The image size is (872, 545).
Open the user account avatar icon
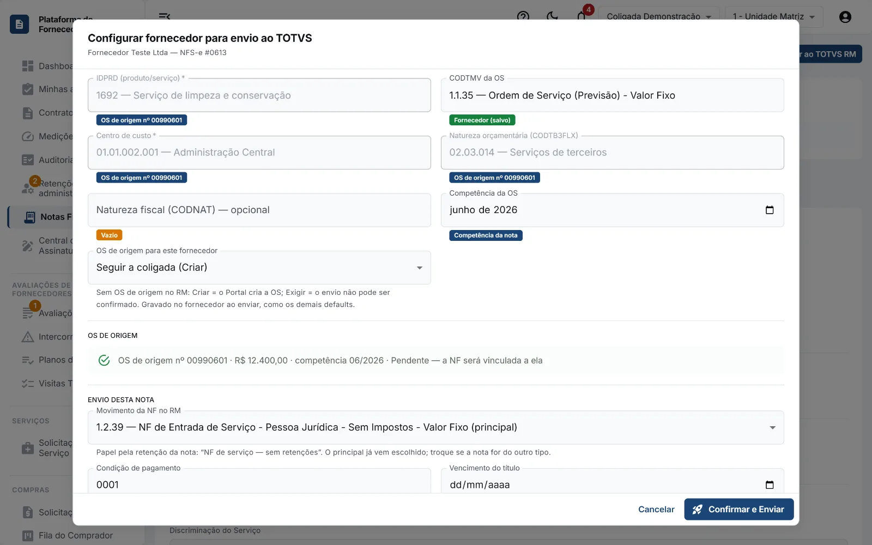(x=845, y=17)
